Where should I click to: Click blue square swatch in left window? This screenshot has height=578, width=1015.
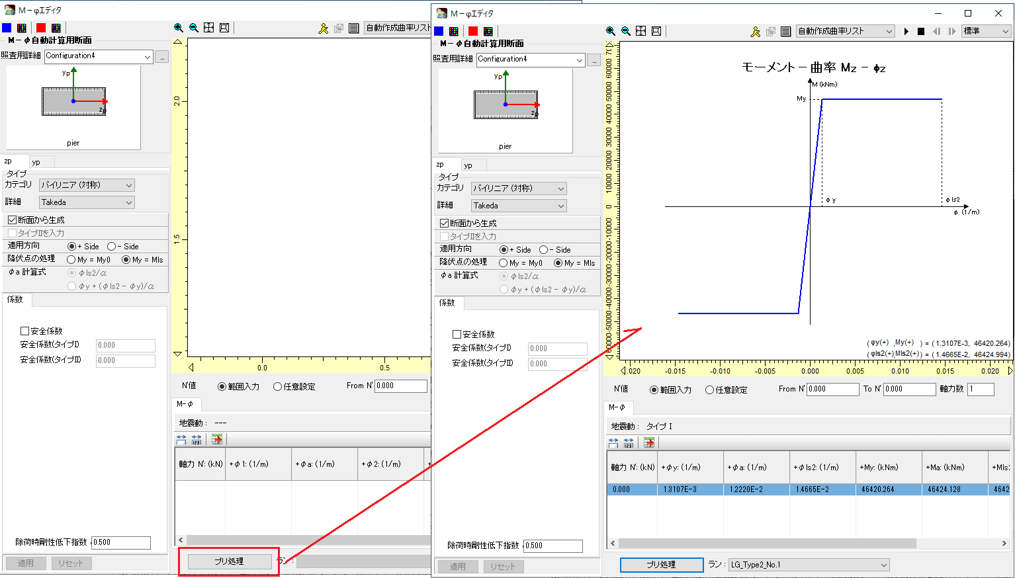[7, 28]
